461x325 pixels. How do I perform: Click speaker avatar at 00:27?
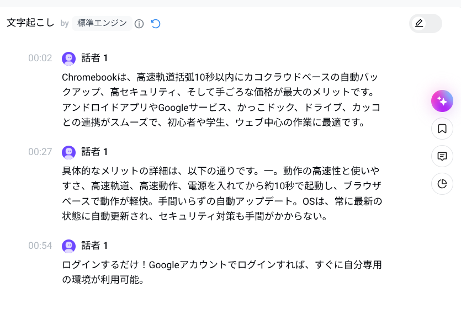69,152
